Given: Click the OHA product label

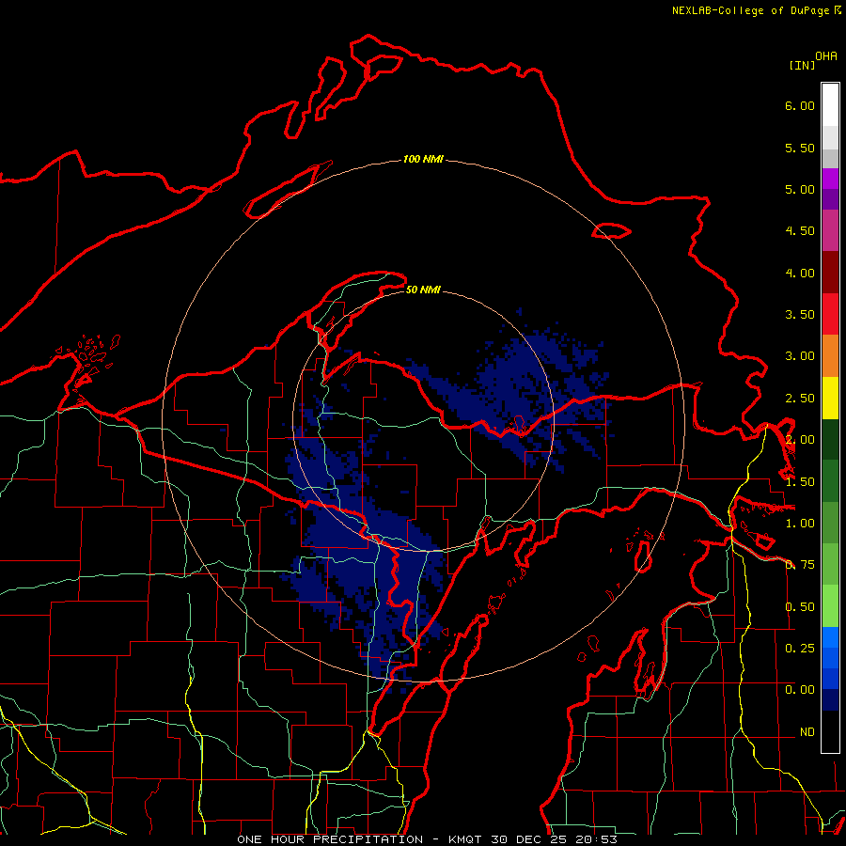Looking at the screenshot, I should (826, 55).
